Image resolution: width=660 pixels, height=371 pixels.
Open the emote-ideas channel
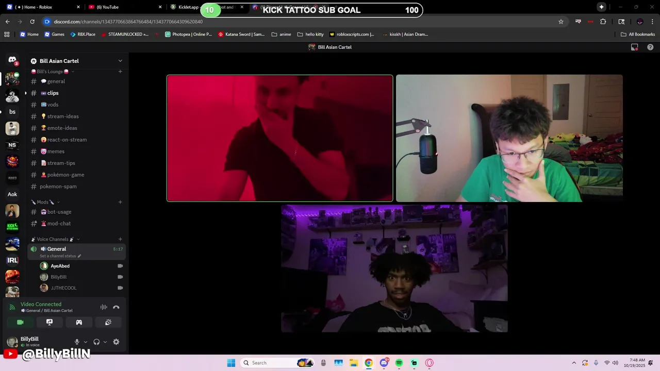tap(76, 128)
